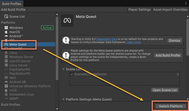The image size is (189, 111).
Task: Click the platform list scrollbar thumb
Action: (57, 48)
